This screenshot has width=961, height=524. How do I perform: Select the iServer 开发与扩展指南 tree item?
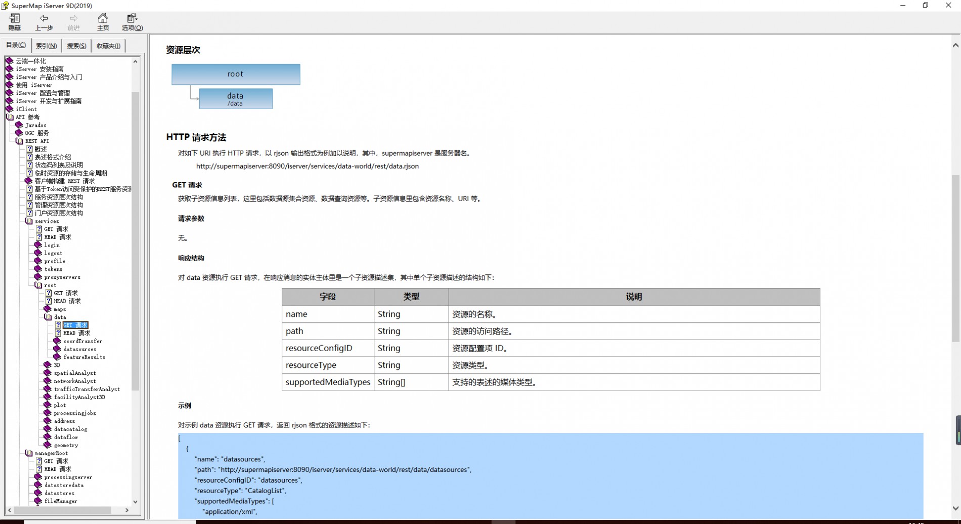(49, 101)
